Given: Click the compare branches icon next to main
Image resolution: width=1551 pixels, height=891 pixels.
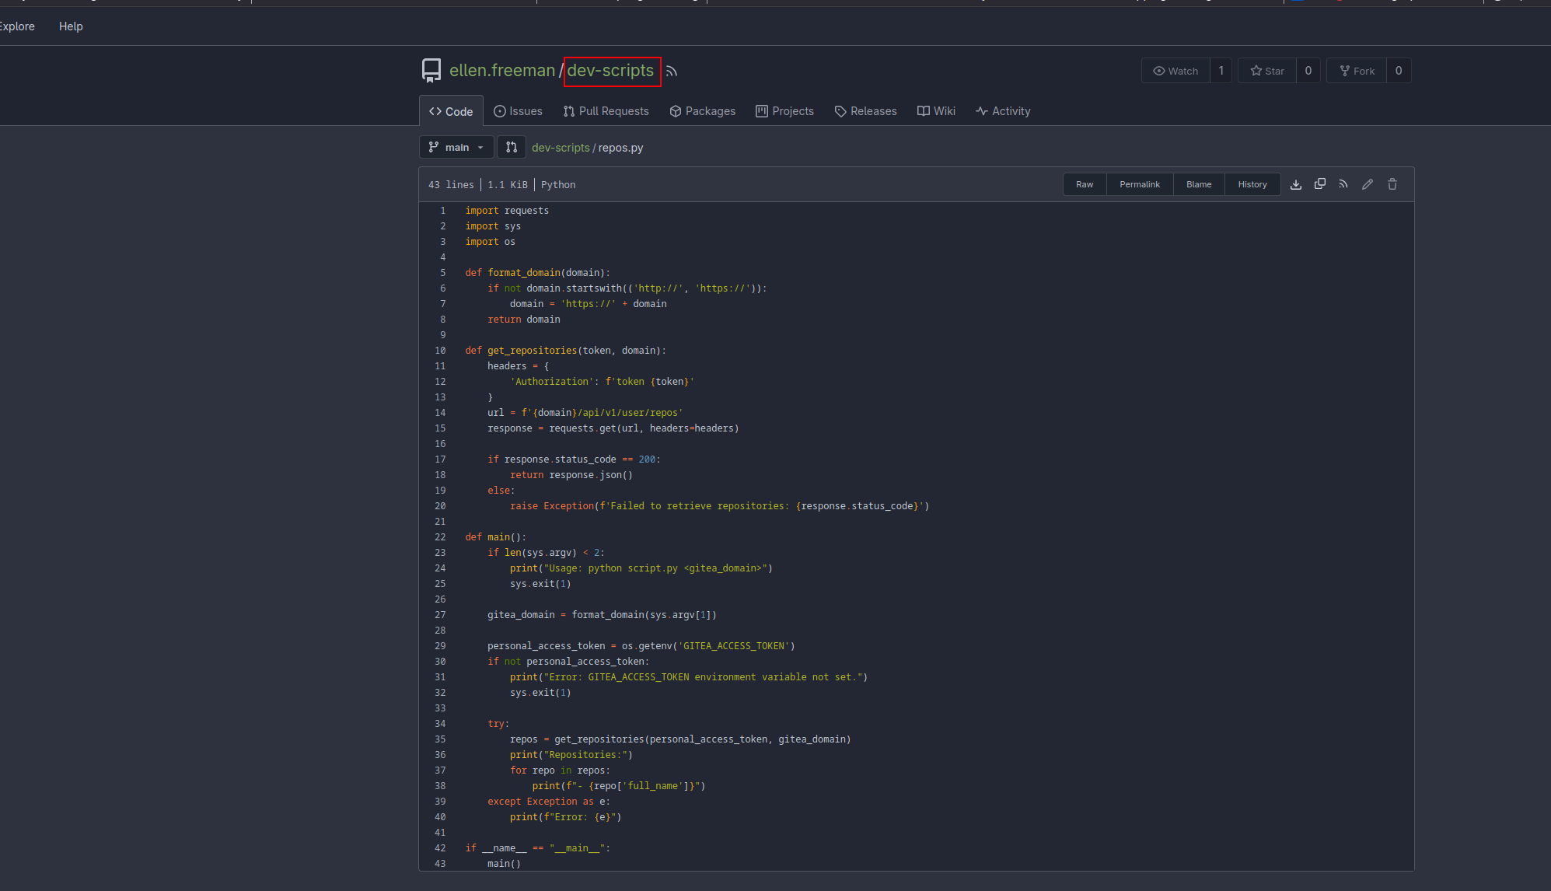Looking at the screenshot, I should pos(512,147).
